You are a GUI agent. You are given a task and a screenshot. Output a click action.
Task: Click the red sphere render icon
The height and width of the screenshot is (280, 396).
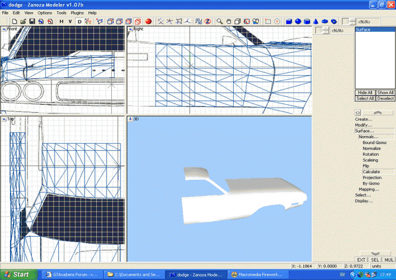[149, 21]
